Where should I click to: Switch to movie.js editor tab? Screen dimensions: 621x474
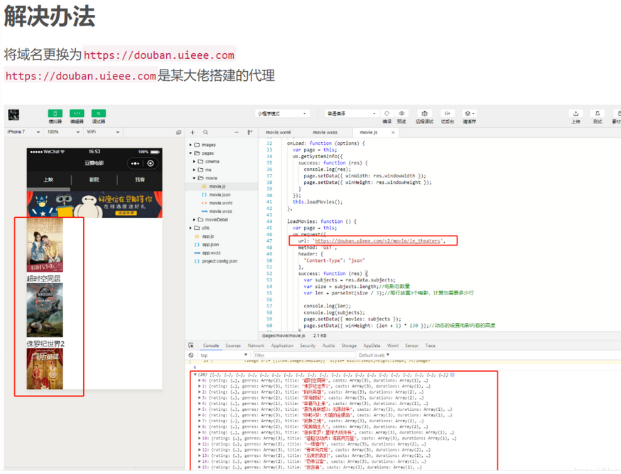[369, 133]
